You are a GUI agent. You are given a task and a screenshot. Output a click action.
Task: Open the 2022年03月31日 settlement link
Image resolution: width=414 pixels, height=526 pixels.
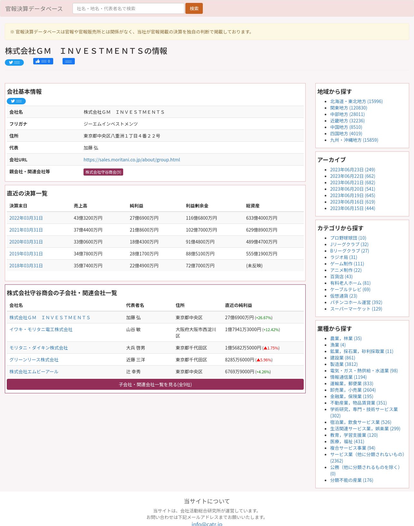pyautogui.click(x=26, y=218)
